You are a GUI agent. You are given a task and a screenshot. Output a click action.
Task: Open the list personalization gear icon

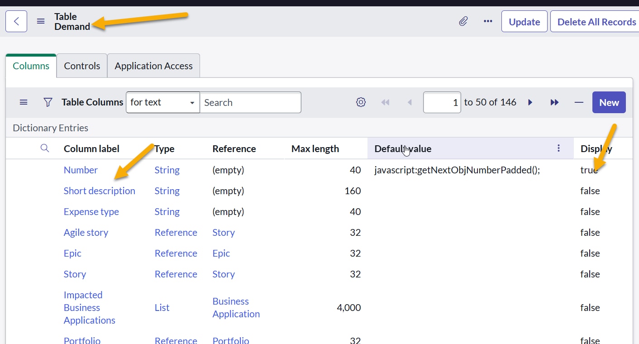point(361,102)
